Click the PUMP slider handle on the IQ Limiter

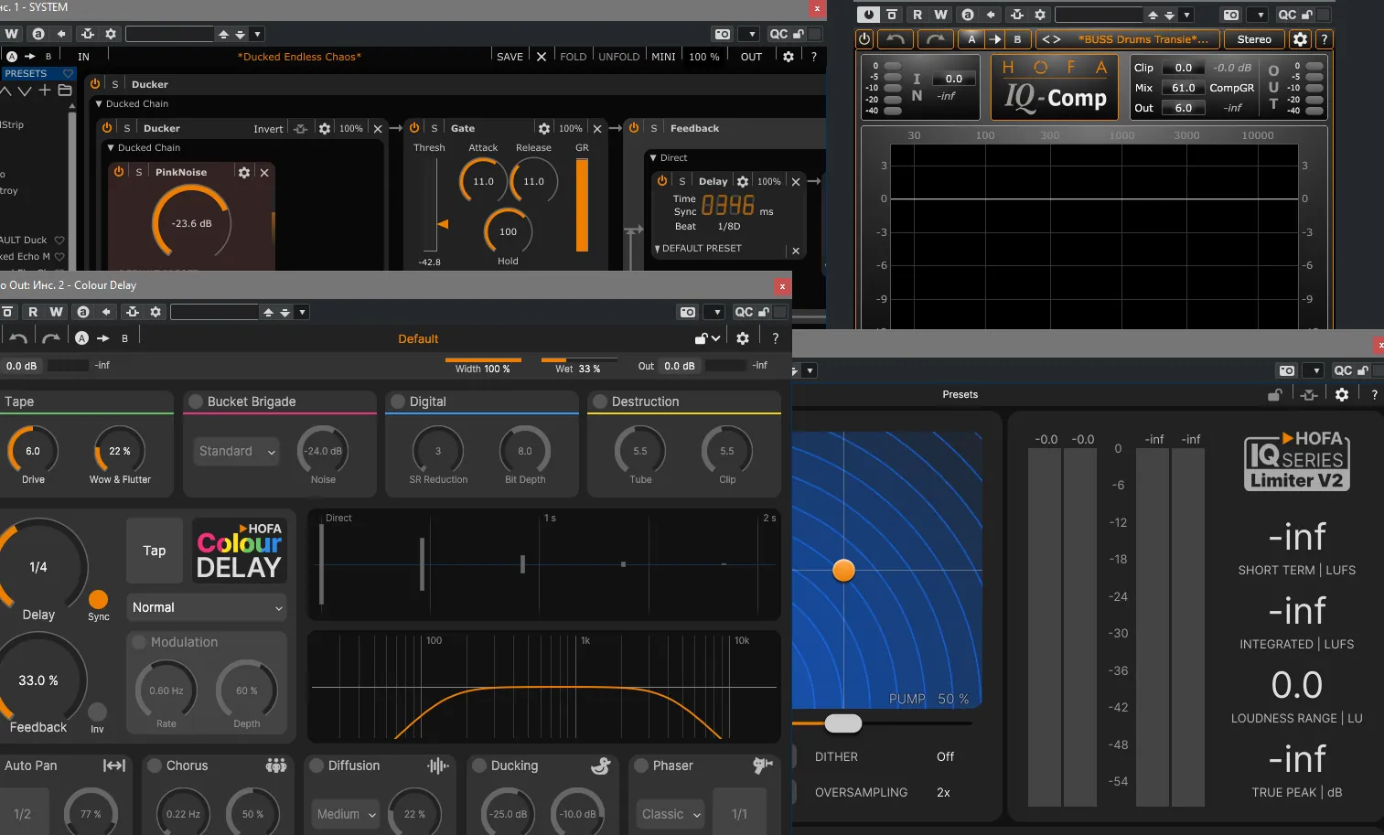(x=842, y=723)
